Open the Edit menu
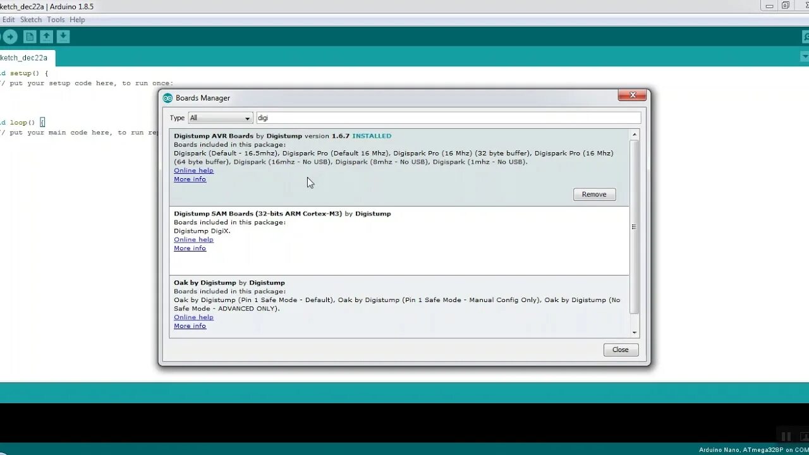Viewport: 809px width, 455px height. point(8,20)
